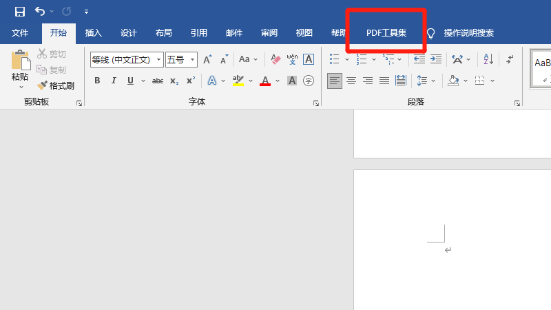Click the Save icon in title bar
This screenshot has width=551, height=310.
click(x=19, y=12)
